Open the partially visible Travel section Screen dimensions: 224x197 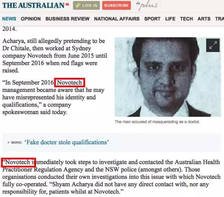219,19
